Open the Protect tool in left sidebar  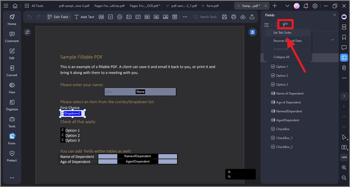point(12,156)
